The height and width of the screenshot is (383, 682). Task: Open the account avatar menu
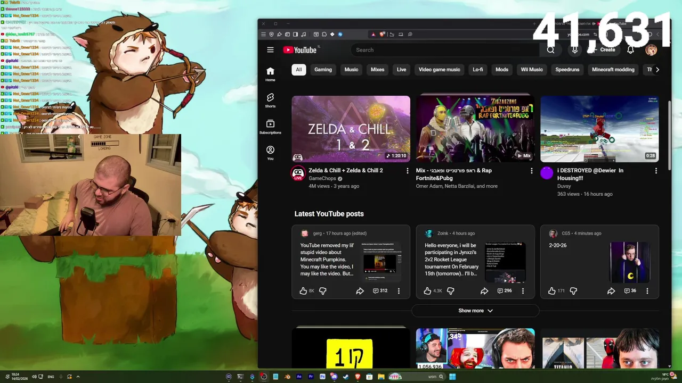[x=651, y=50]
